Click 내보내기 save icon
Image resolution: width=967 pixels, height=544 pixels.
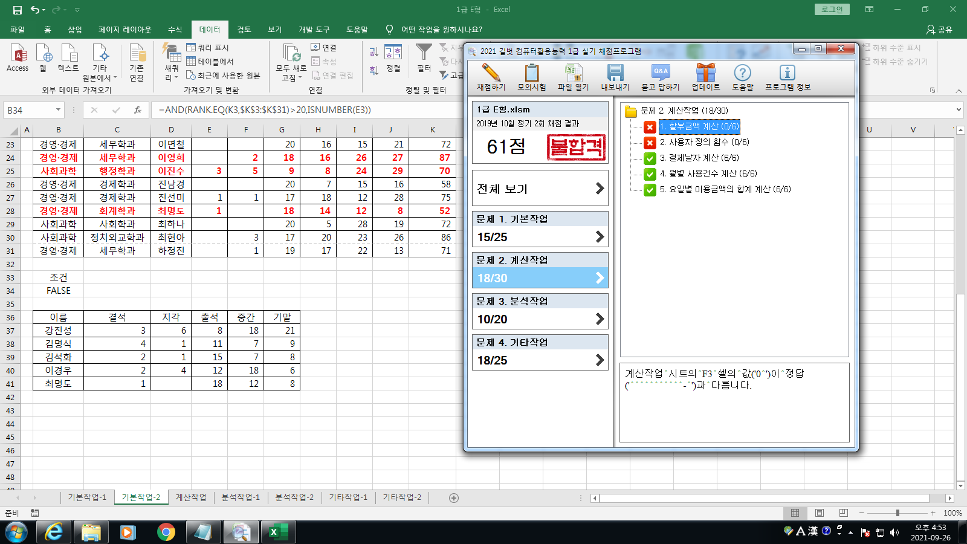point(615,73)
